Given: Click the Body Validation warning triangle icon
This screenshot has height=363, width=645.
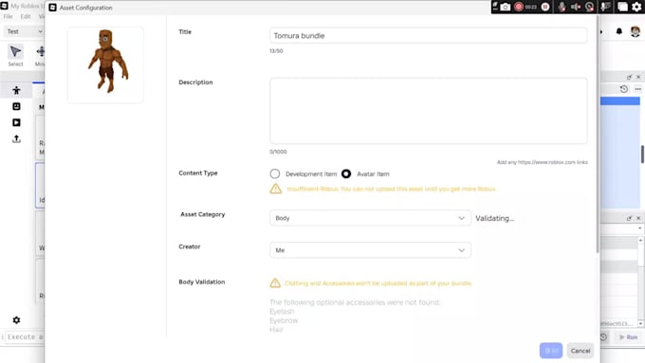Looking at the screenshot, I should point(275,282).
